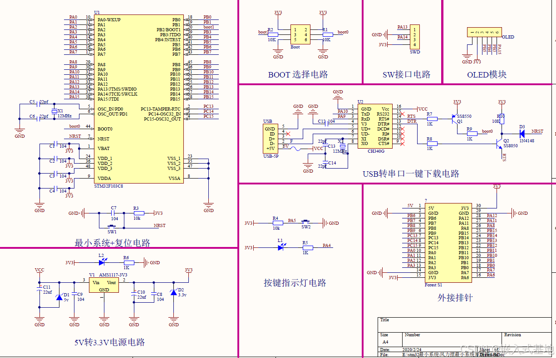Image resolution: width=556 pixels, height=358 pixels.
Task: Click the "BOOT 选择电路" section title
Action: tap(298, 75)
